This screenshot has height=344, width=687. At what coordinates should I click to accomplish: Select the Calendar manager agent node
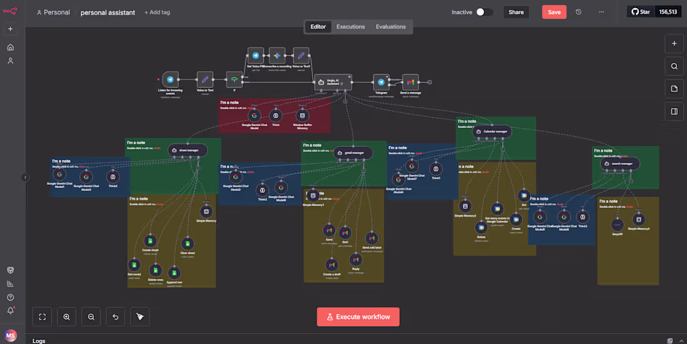492,132
